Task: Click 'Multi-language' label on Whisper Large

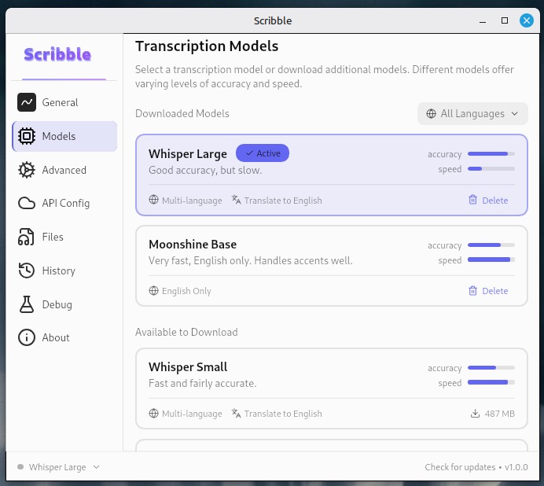Action: click(x=192, y=201)
